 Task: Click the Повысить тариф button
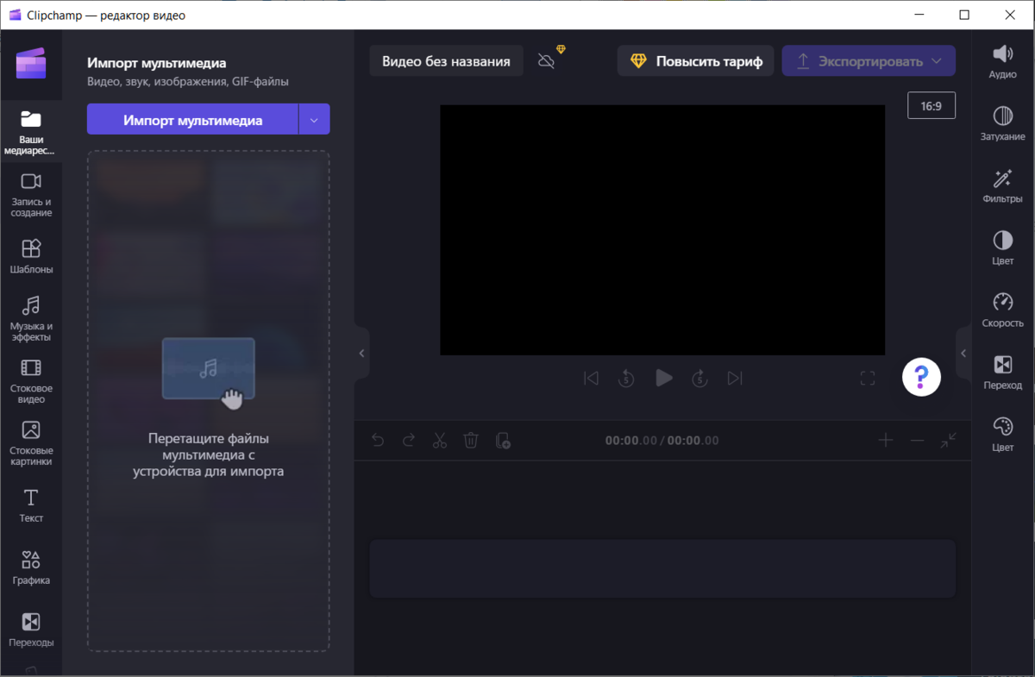pyautogui.click(x=695, y=60)
